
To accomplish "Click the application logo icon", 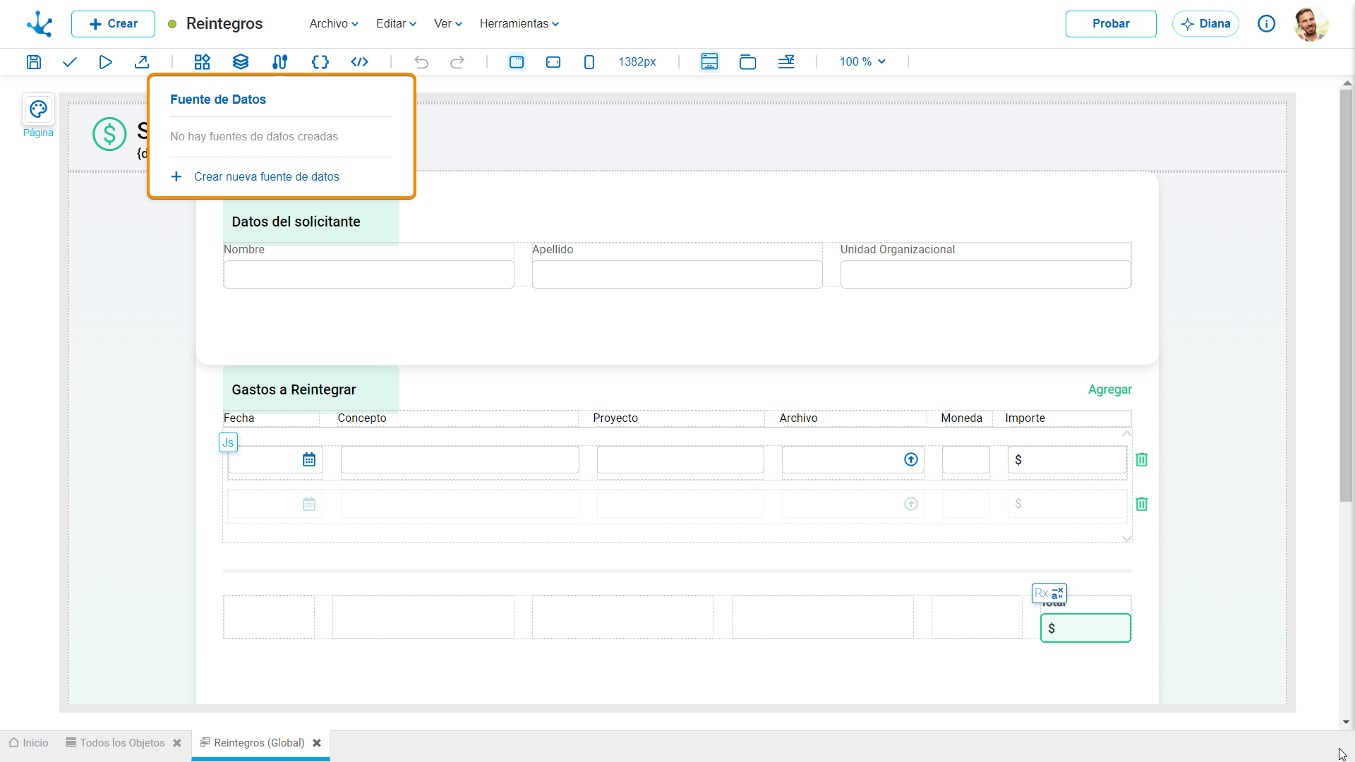I will (40, 24).
